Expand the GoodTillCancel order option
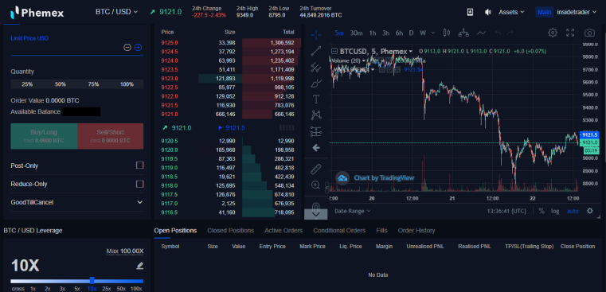This screenshot has width=606, height=292. (77, 202)
